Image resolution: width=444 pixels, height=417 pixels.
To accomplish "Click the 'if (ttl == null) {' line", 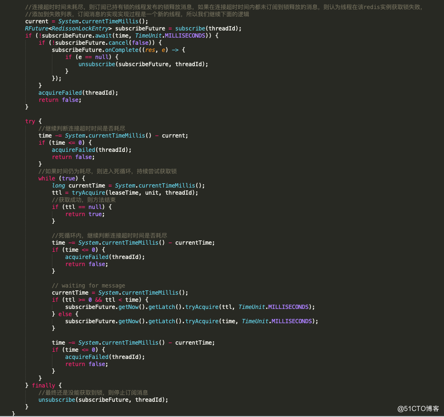I will coord(82,207).
